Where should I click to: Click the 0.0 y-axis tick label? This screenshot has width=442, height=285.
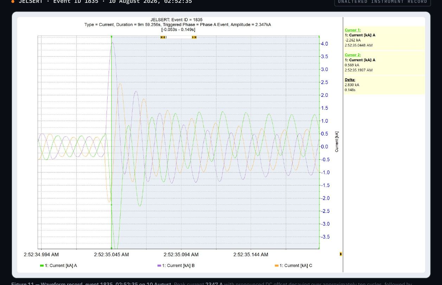coord(324,147)
